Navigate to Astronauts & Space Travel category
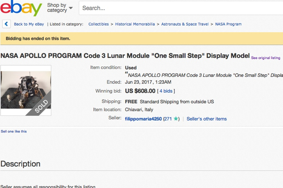Screen dimensions: 283x188 (x=185, y=24)
